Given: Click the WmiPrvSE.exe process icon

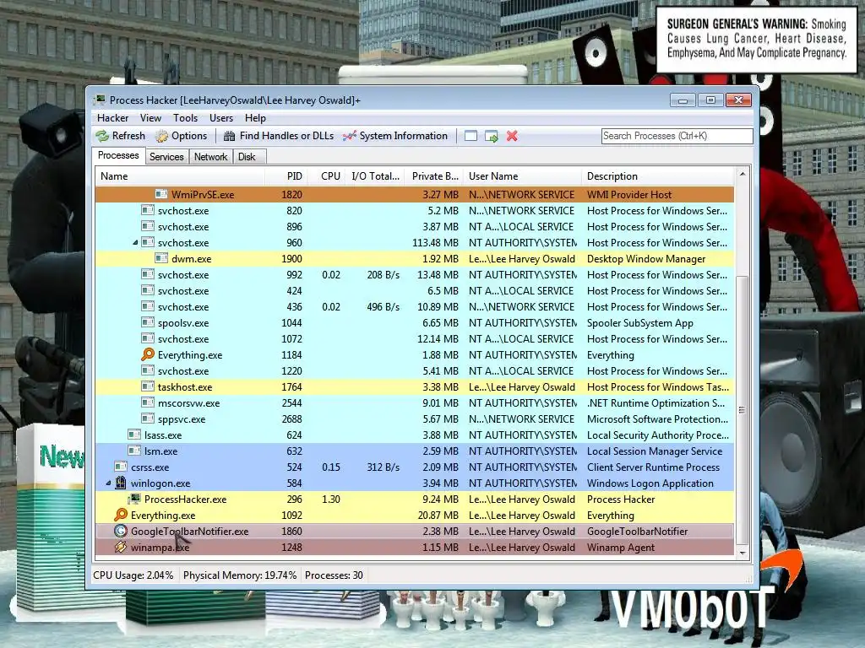Looking at the screenshot, I should (x=161, y=194).
